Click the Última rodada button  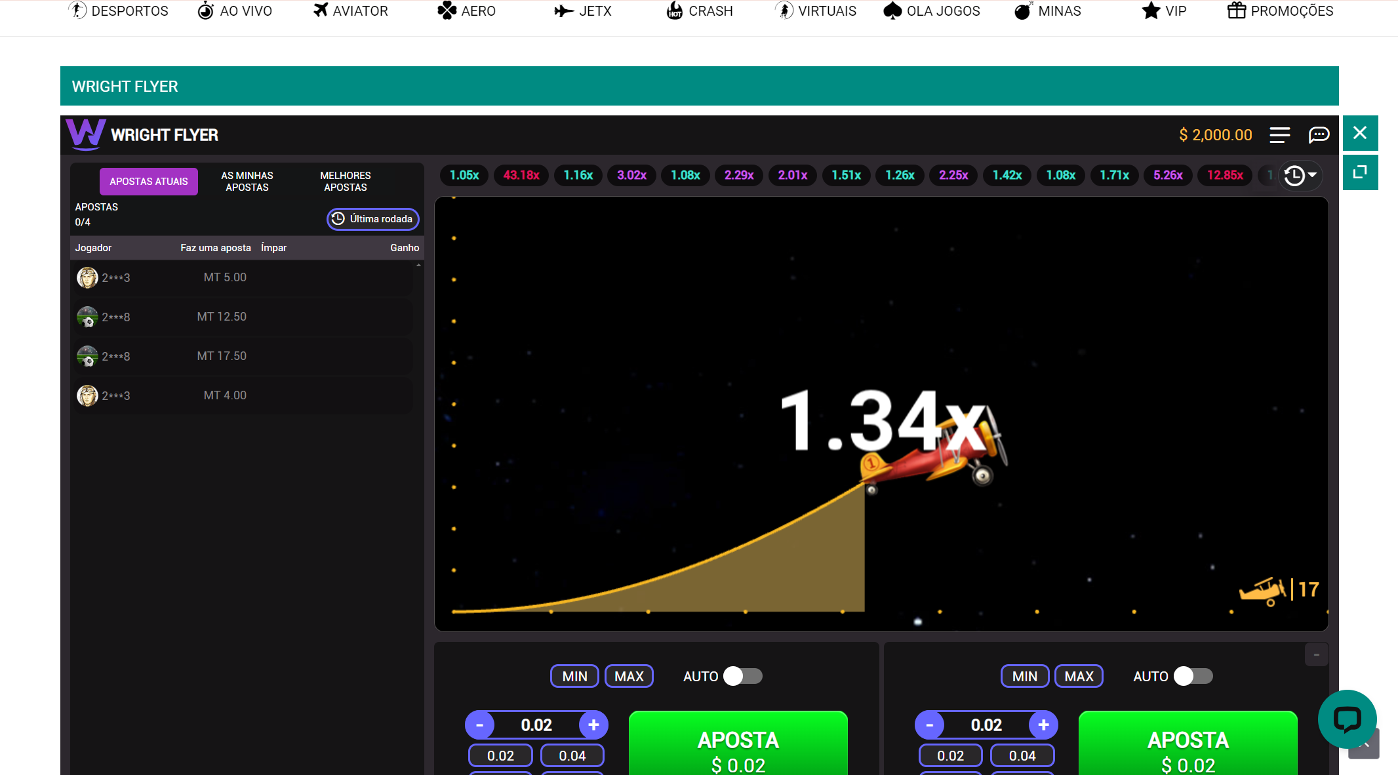point(372,219)
